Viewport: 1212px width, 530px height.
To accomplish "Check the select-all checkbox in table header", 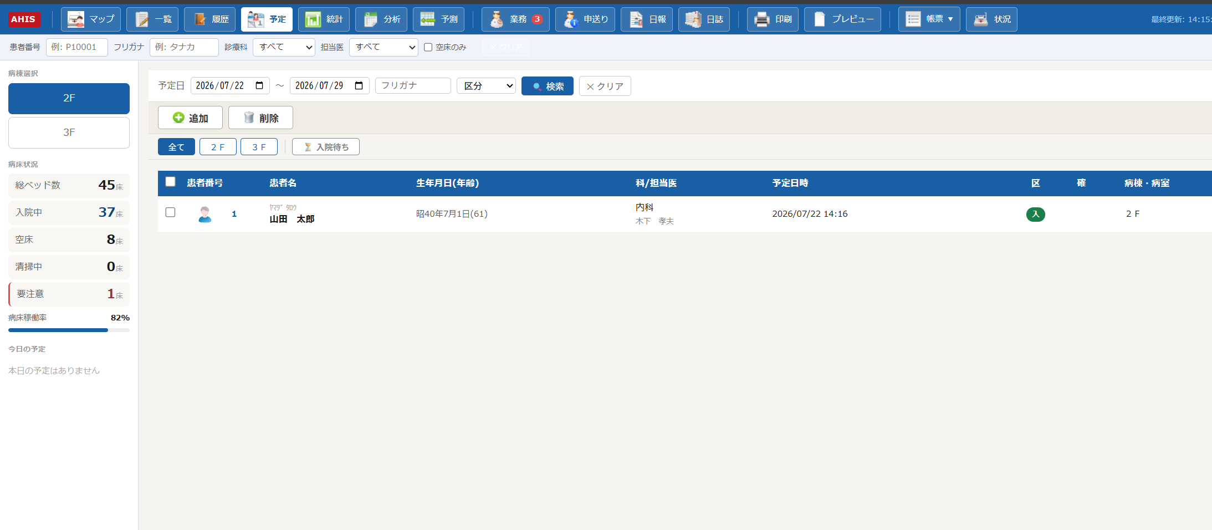I will [x=171, y=182].
